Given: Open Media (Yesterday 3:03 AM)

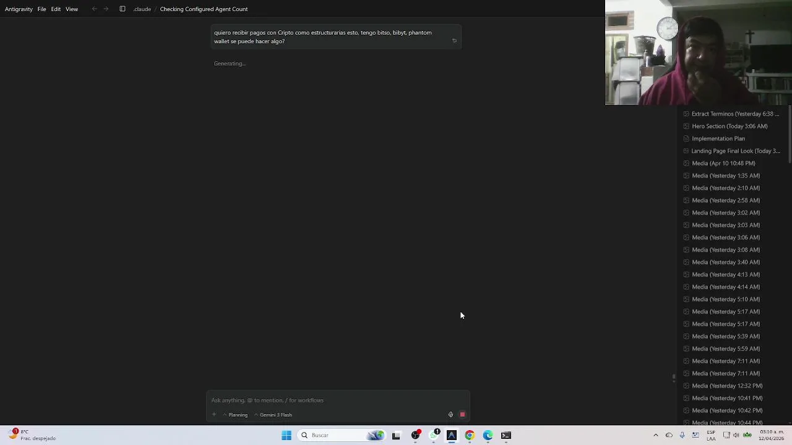Looking at the screenshot, I should 726,225.
